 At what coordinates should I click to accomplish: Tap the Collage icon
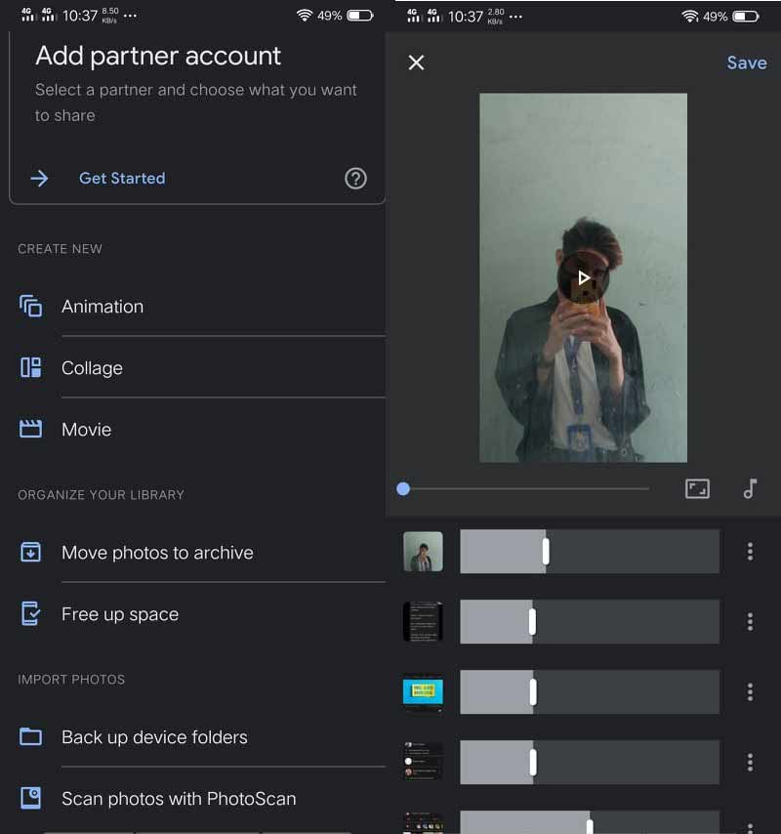(x=30, y=368)
